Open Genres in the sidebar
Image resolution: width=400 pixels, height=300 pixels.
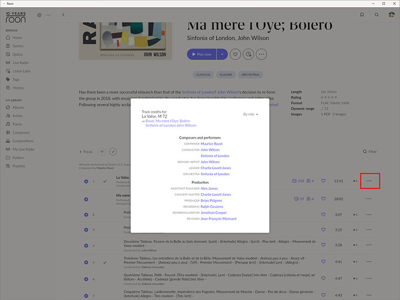(x=15, y=46)
